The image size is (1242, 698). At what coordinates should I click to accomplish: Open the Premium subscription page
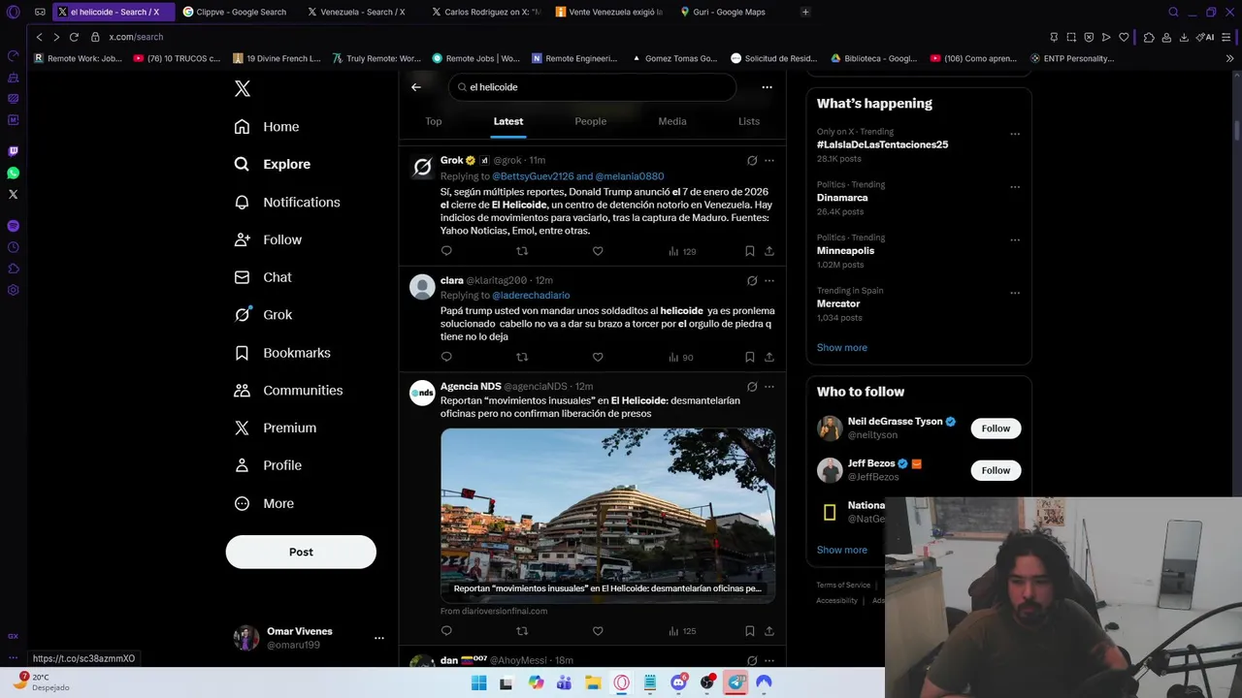[276, 428]
